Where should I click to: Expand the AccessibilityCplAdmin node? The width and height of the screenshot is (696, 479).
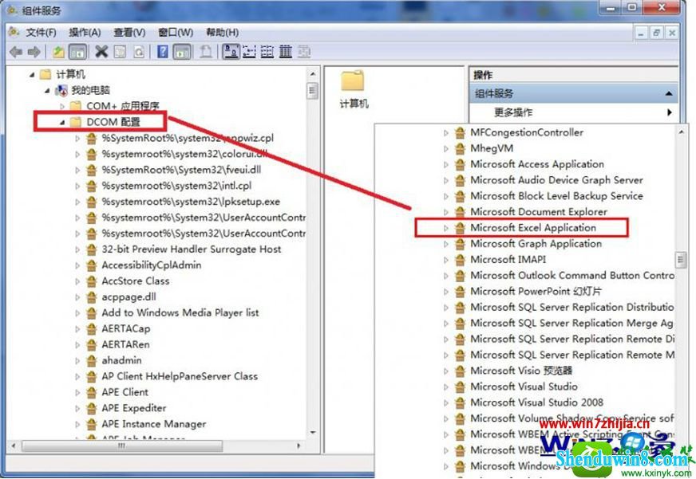[x=77, y=265]
